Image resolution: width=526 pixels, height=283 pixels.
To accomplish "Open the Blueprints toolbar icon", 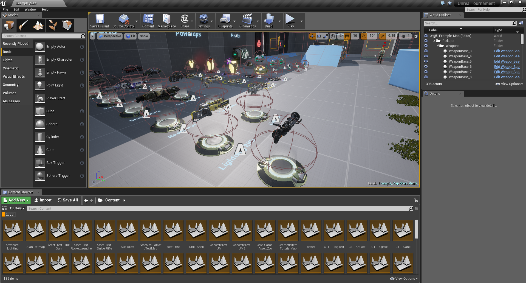I will [225, 21].
